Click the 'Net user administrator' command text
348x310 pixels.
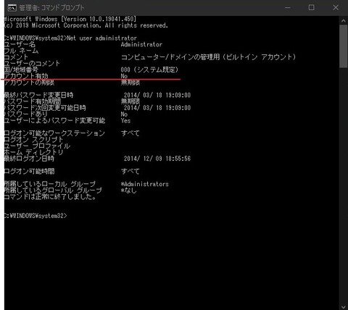pyautogui.click(x=101, y=38)
